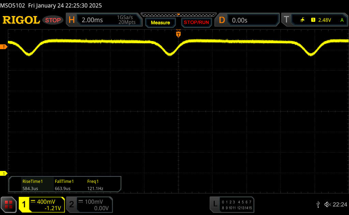Image resolution: width=349 pixels, height=215 pixels.
Task: Click the orange trigger level marker on left edge
Action: [3, 47]
